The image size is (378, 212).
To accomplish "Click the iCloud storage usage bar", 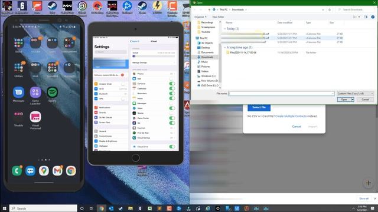I will pos(154,57).
